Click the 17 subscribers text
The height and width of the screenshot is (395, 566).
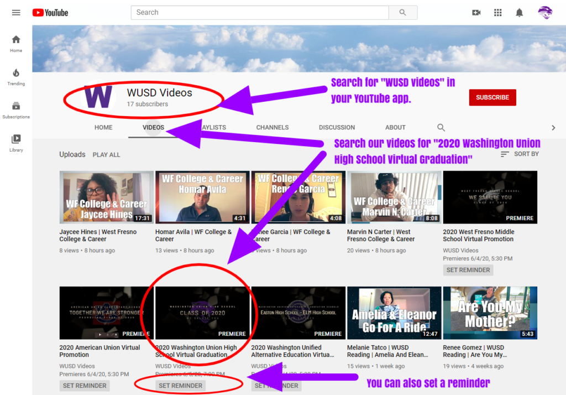tap(147, 104)
